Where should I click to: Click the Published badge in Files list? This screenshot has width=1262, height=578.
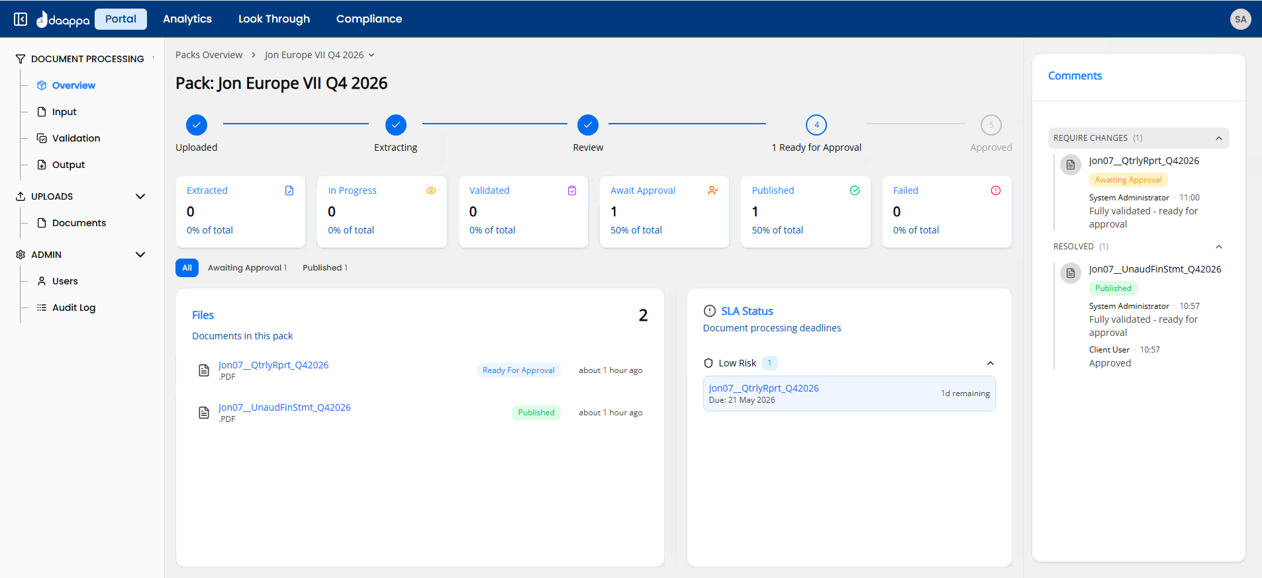[536, 413]
